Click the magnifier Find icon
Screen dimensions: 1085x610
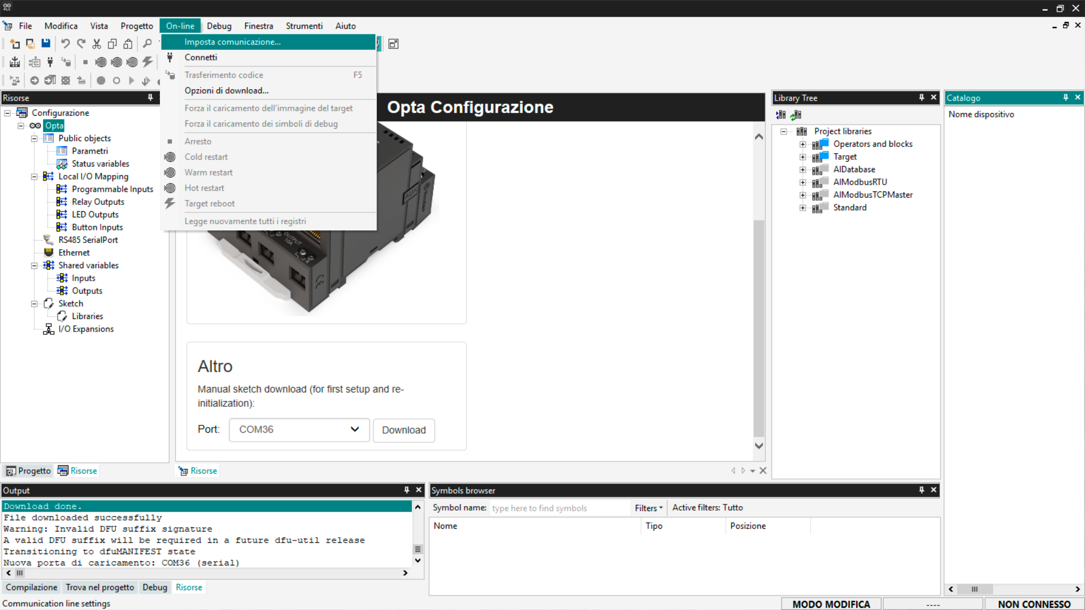coord(147,43)
